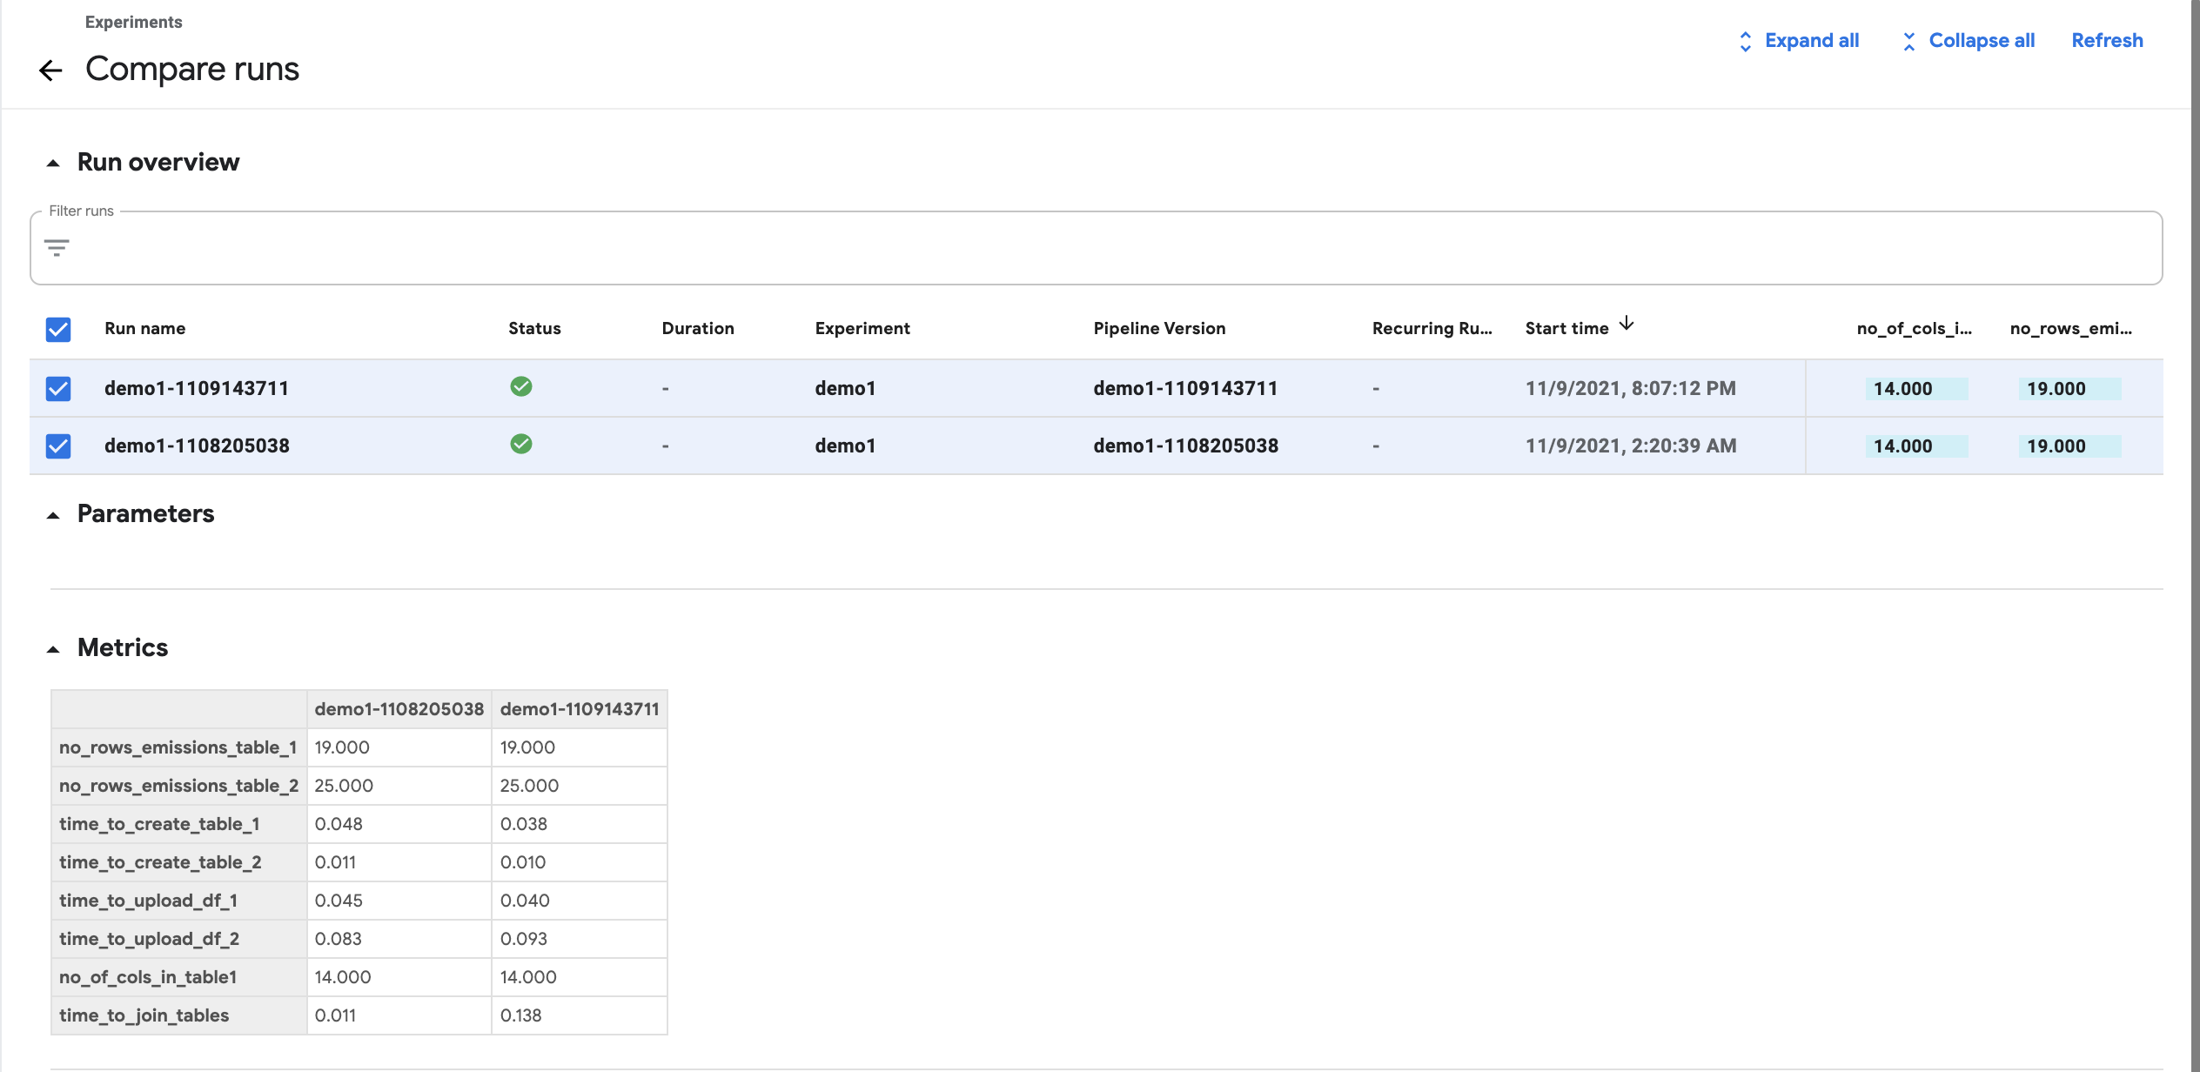Collapse the Run overview section
Image resolution: width=2200 pixels, height=1072 pixels.
pos(53,163)
